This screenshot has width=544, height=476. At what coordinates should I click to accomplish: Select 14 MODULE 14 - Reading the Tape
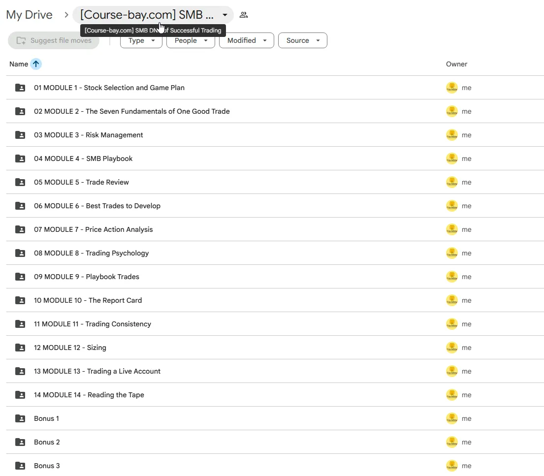[x=89, y=395]
